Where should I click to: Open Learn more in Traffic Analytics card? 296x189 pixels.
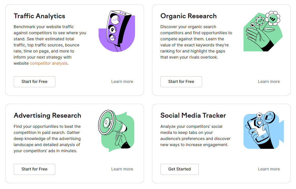[x=122, y=82]
